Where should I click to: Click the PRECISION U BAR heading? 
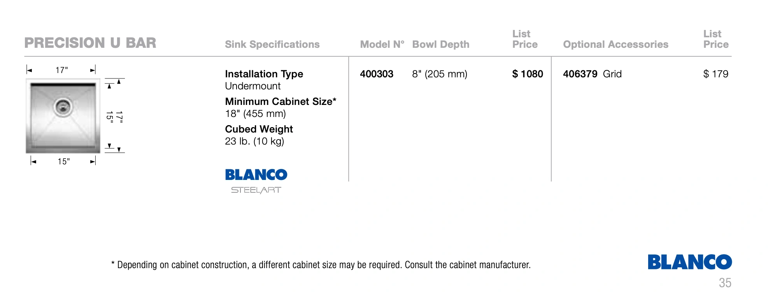[x=90, y=43]
